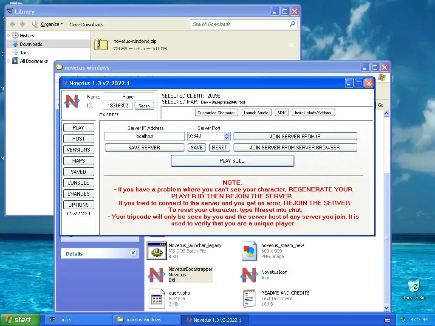Screen dimensions: 435x326
Task: Switch to the VERSIONS tab
Action: (79, 150)
